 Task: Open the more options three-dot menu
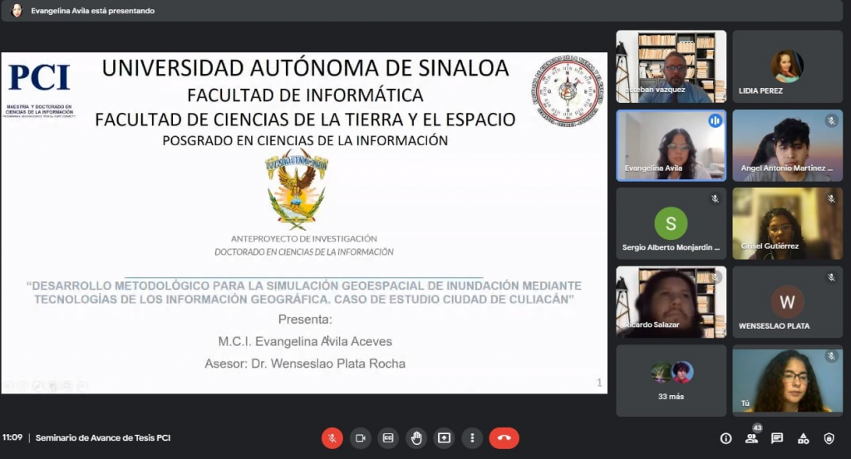[472, 438]
